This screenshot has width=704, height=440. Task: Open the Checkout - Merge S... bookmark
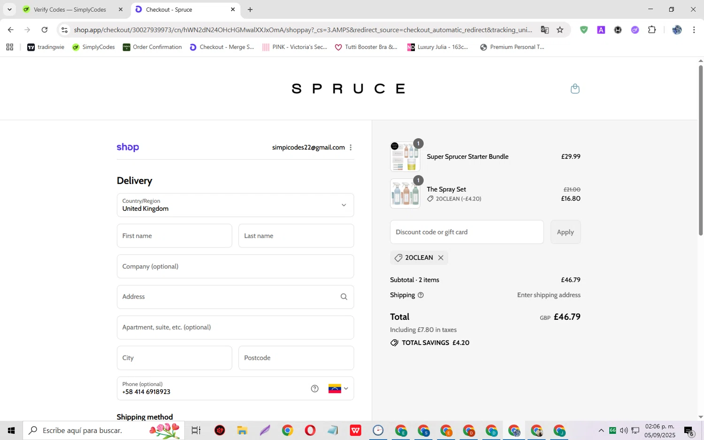click(222, 47)
